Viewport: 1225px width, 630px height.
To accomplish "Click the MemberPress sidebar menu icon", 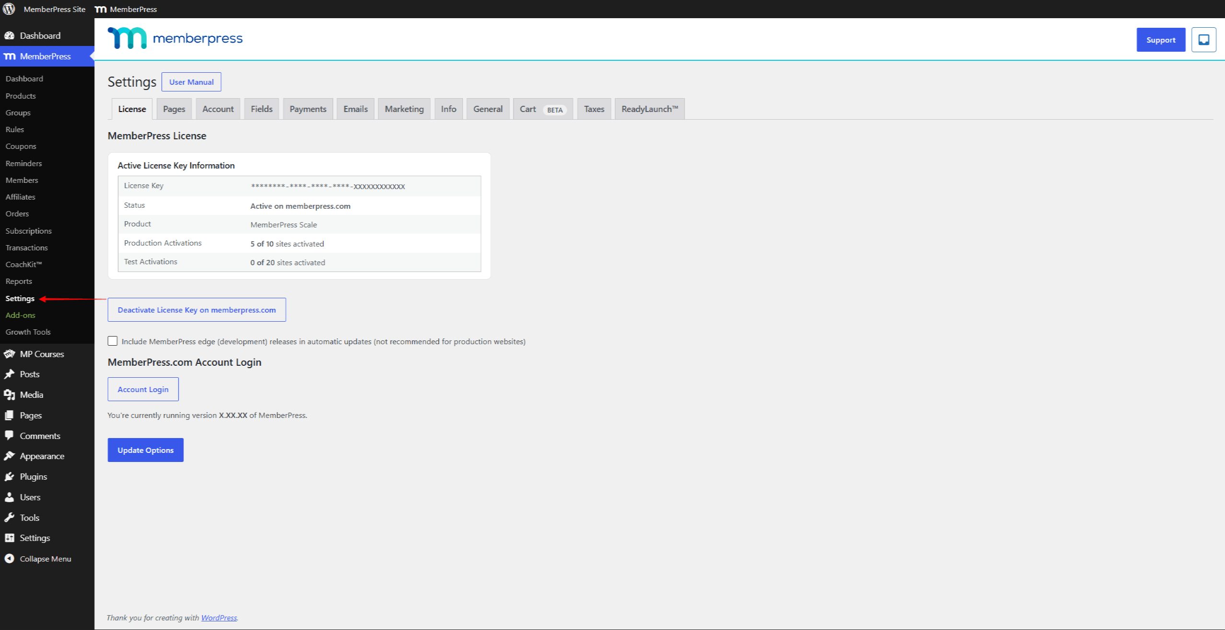I will [x=10, y=56].
